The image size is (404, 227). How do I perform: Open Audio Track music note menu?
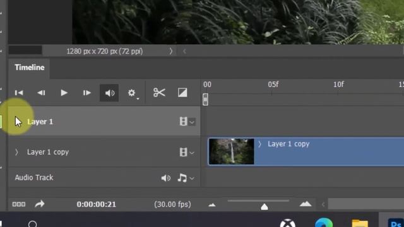(x=186, y=178)
